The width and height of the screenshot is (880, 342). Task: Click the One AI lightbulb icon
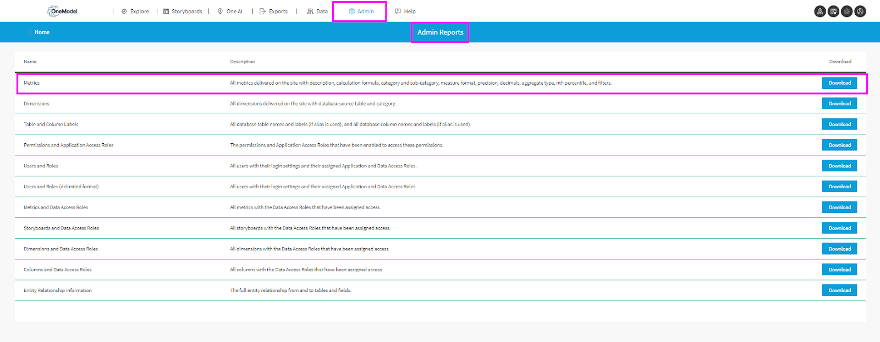pyautogui.click(x=221, y=12)
